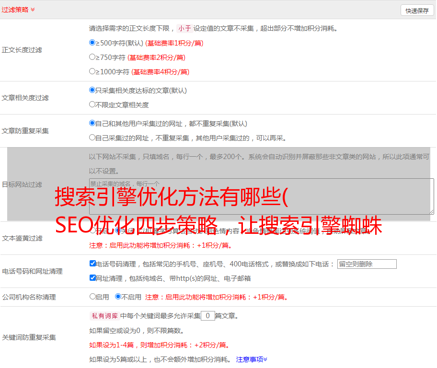Click the 禁止采集的域名 textarea
This screenshot has width=437, height=368.
(262, 196)
